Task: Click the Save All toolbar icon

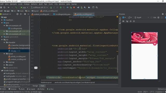Action: click(x=1, y=7)
